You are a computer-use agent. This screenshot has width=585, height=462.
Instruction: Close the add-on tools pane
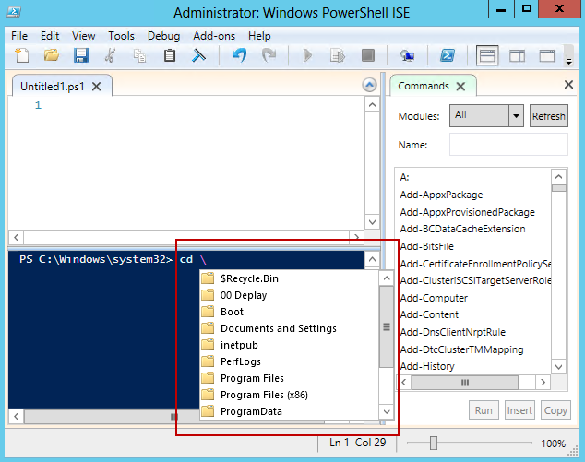568,85
